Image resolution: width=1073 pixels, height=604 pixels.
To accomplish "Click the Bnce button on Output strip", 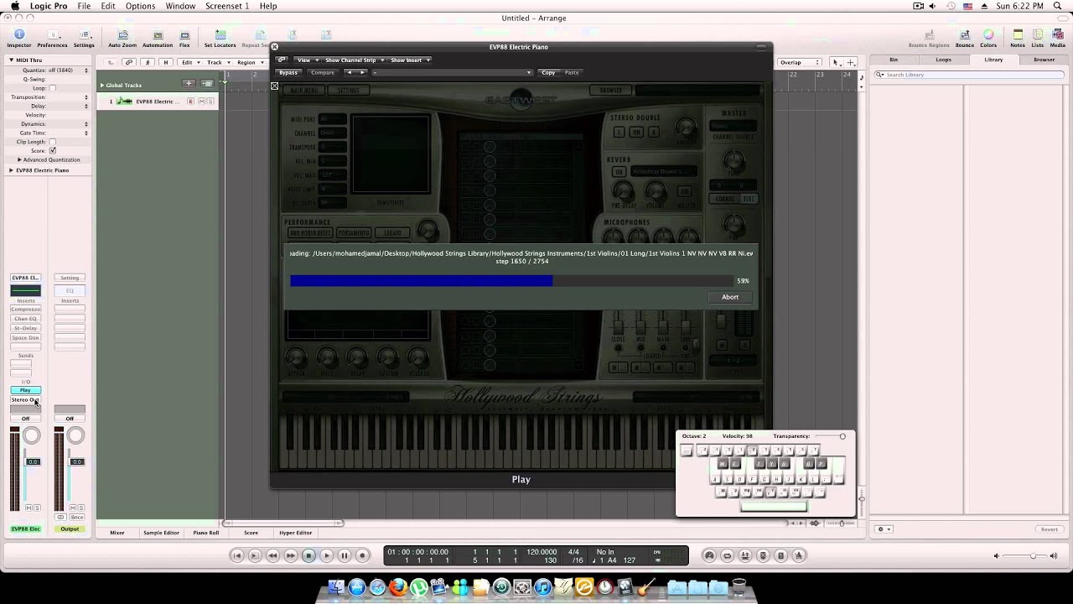I will 76,517.
